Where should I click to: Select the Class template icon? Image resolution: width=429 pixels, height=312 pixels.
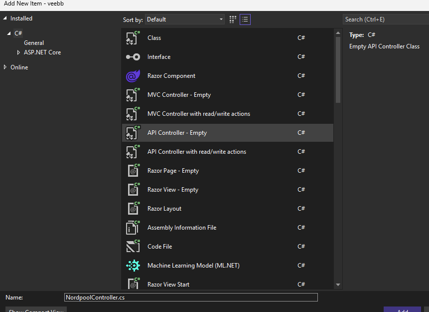point(133,38)
